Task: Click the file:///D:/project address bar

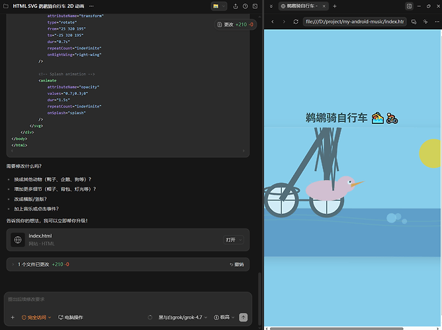Action: 355,22
